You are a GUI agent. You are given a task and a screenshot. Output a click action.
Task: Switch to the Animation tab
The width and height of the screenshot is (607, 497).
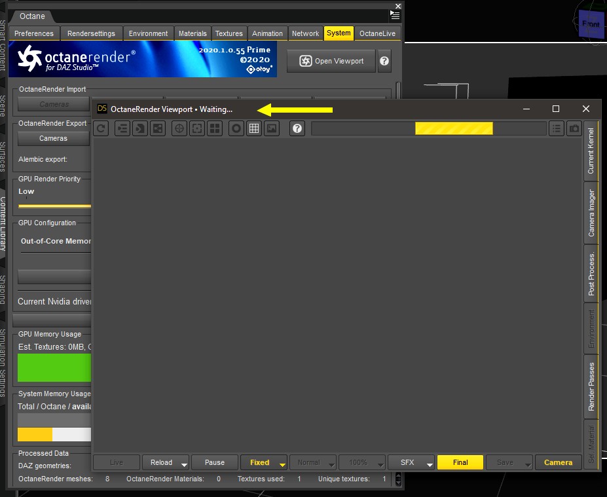(267, 33)
